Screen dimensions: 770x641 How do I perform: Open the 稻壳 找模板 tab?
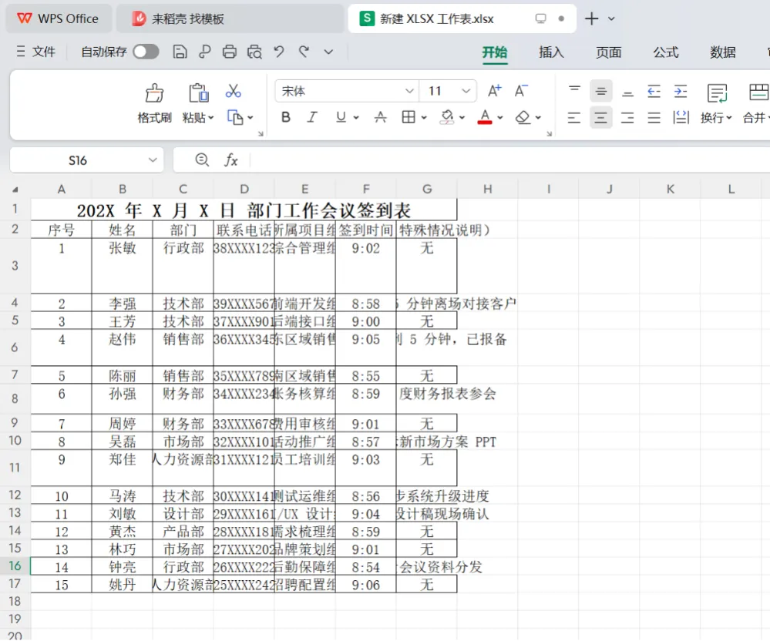click(230, 18)
